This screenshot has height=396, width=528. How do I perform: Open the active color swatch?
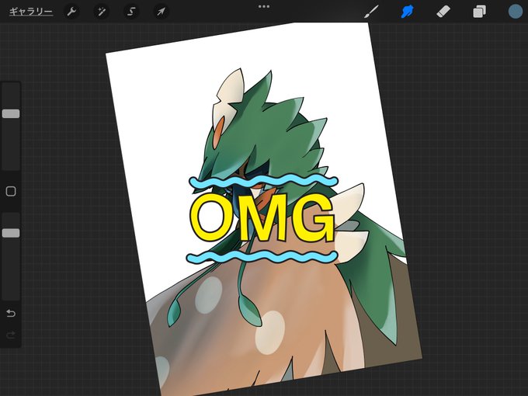[516, 12]
